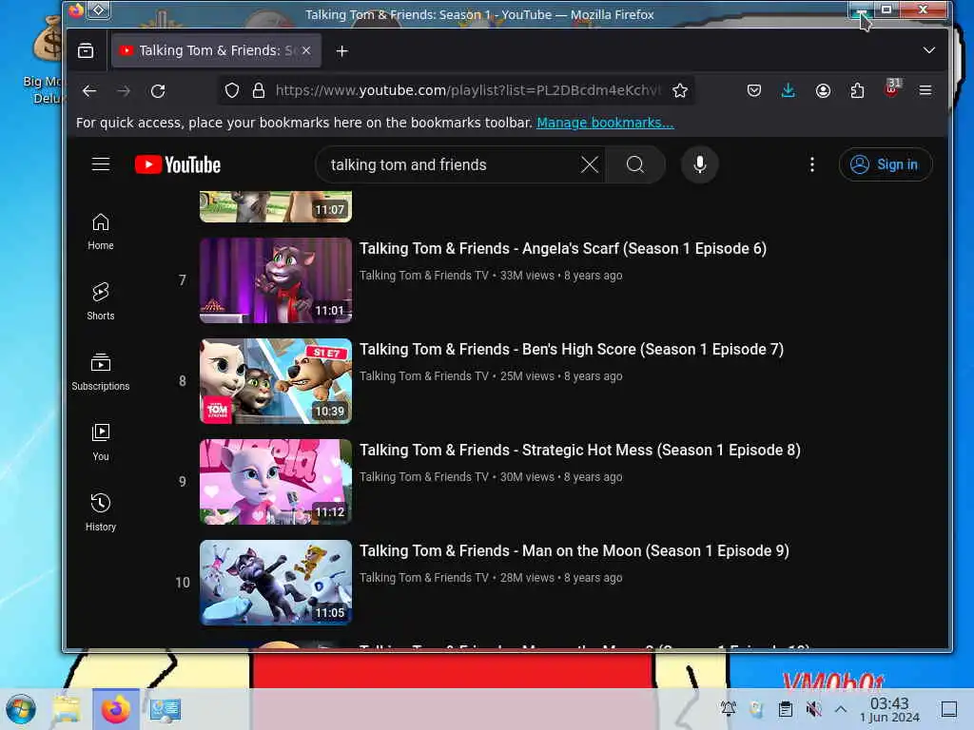Open the You section in sidebar
The height and width of the screenshot is (730, 974).
pos(101,442)
